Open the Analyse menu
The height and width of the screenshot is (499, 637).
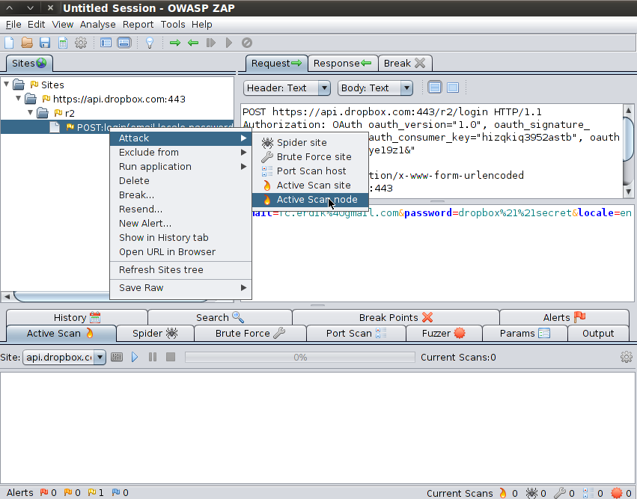[x=97, y=25]
